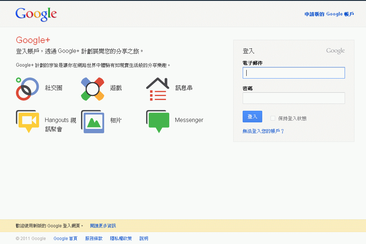Focus the 密碼 password field

pyautogui.click(x=294, y=98)
